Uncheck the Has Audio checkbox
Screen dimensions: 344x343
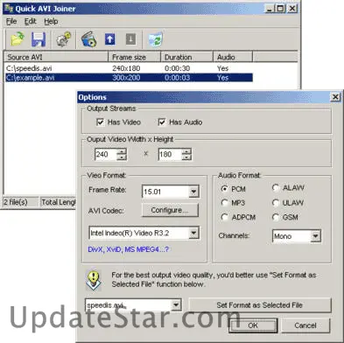[x=161, y=122]
